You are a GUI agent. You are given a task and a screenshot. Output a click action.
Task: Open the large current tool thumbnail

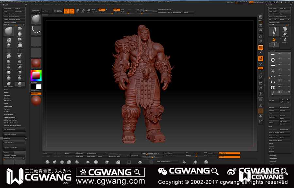click(274, 31)
